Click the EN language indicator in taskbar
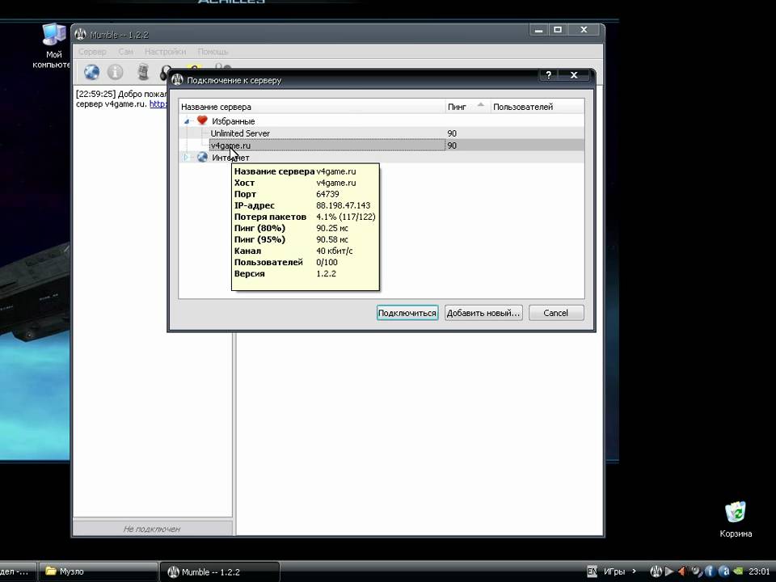Image resolution: width=776 pixels, height=582 pixels. (x=592, y=571)
